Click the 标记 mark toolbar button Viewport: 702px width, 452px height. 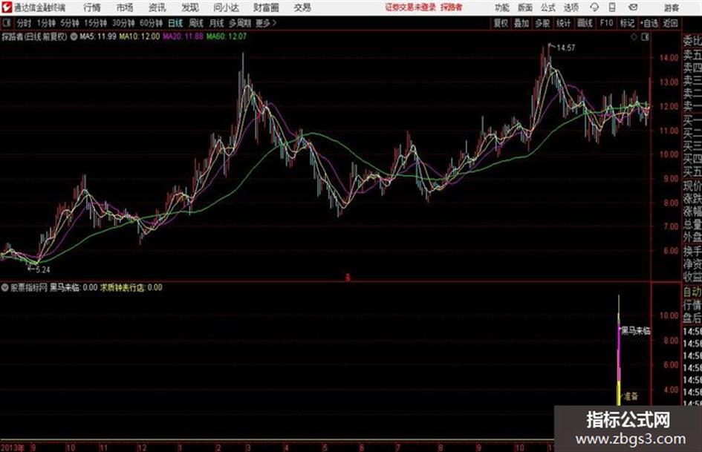tap(627, 23)
